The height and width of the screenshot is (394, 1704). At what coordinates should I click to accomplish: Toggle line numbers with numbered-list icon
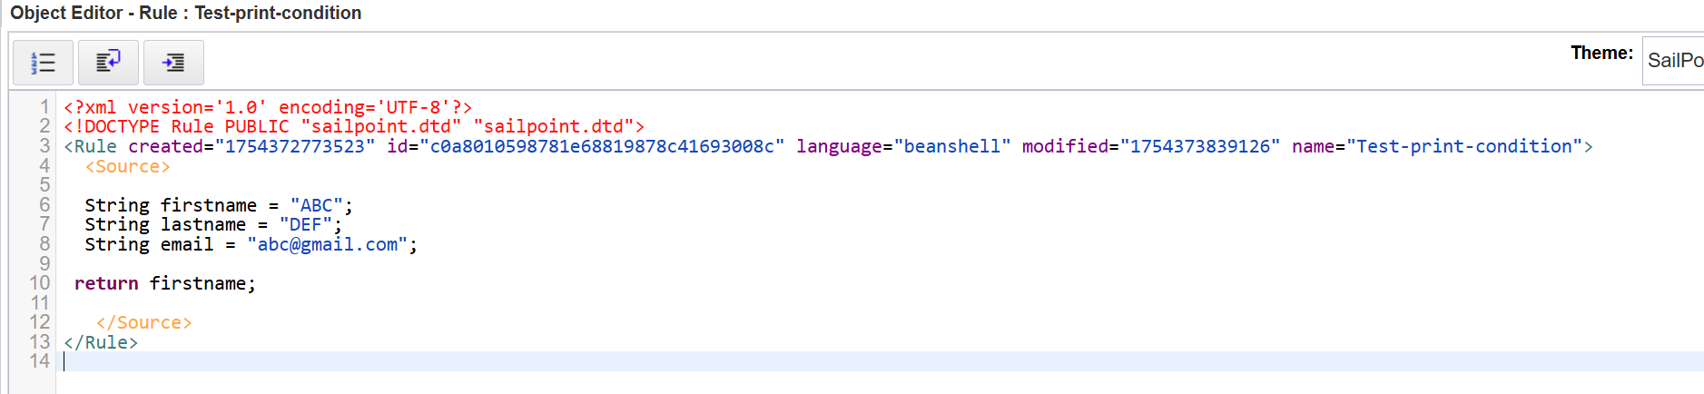coord(43,62)
